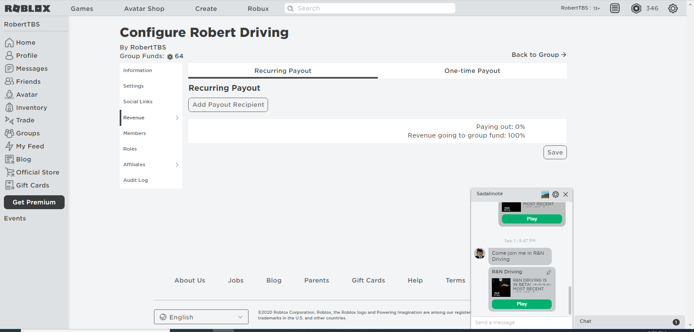Viewport: 694px width, 332px height.
Task: Switch to the One-time Payout tab
Action: [x=472, y=71]
